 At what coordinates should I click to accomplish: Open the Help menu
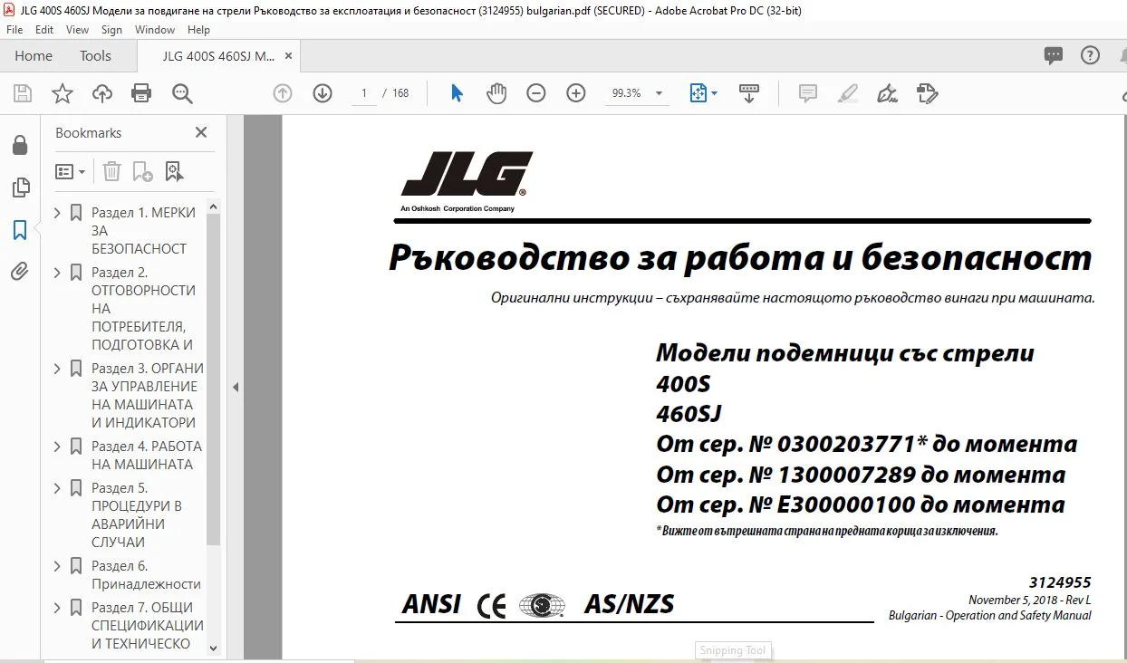[x=198, y=30]
